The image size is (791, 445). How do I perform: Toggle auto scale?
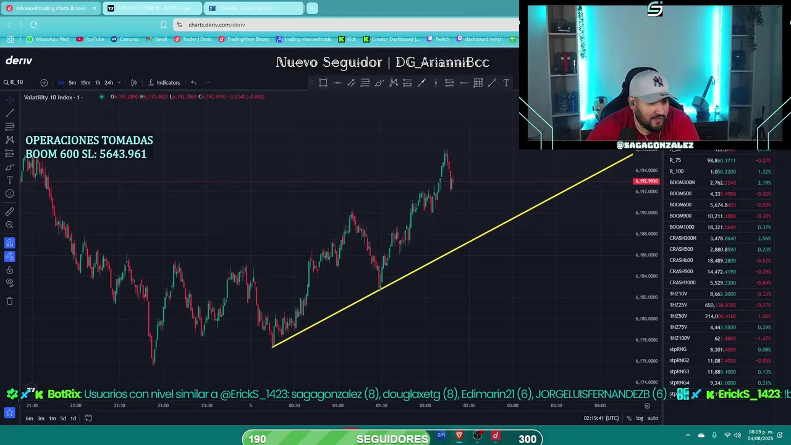click(653, 418)
